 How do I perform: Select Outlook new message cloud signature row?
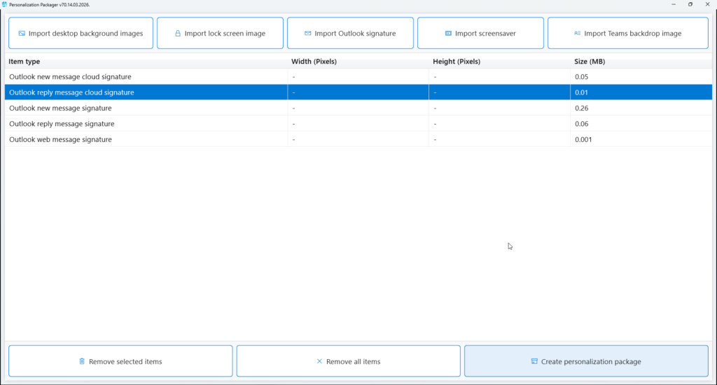70,77
